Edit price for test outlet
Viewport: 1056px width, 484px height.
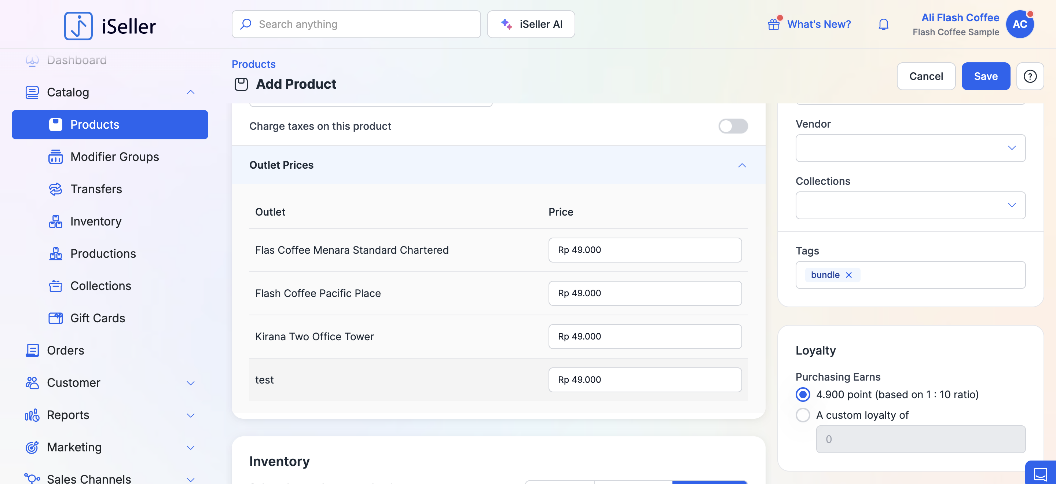pyautogui.click(x=645, y=380)
